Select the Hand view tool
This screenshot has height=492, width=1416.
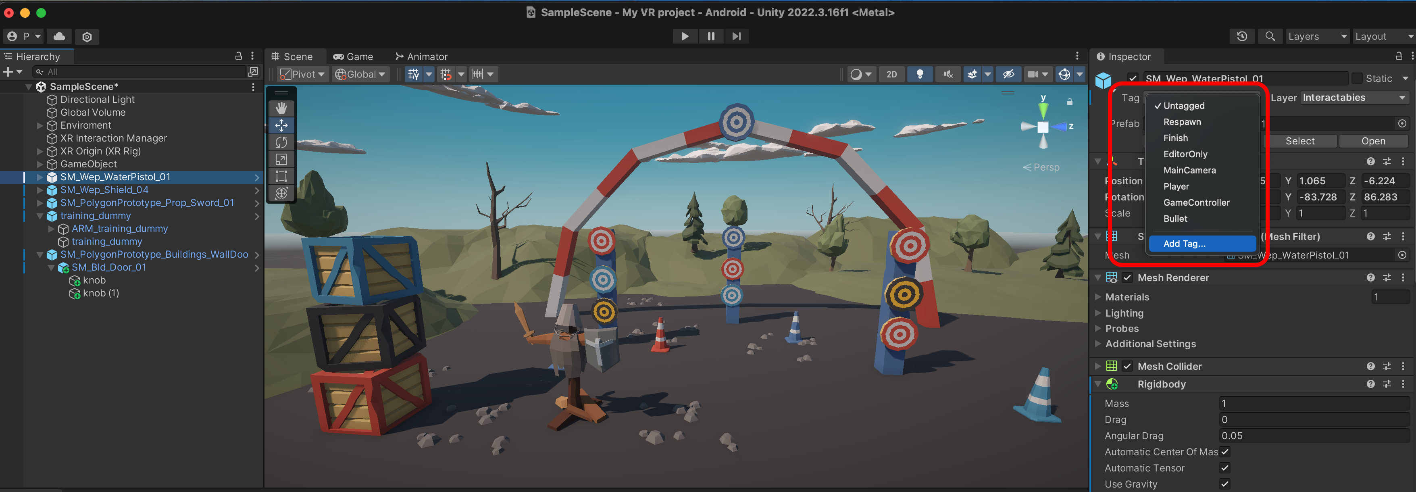click(281, 108)
